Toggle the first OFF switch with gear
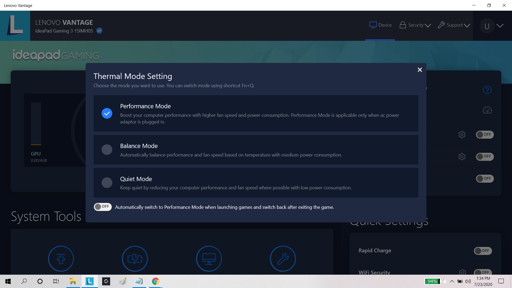Screen dimensions: 512x288 tap(485, 134)
